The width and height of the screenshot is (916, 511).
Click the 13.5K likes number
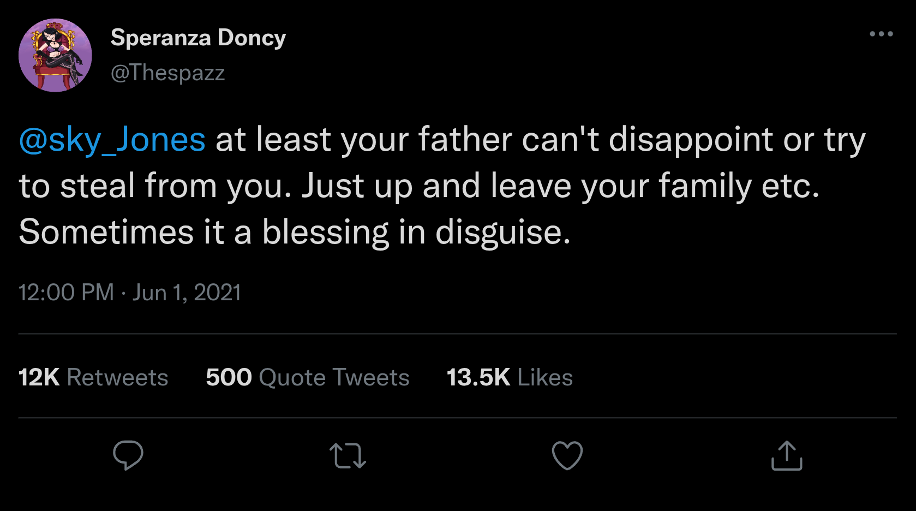(478, 377)
